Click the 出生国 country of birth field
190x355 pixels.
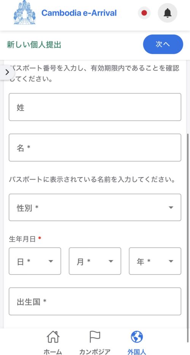click(95, 301)
